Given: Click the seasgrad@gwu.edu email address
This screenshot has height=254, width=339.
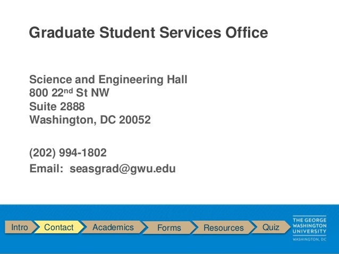Looking at the screenshot, I should pyautogui.click(x=123, y=169).
